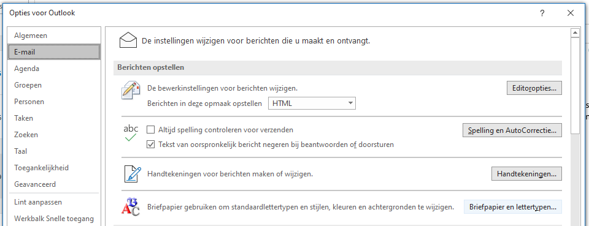Click the pencil-and-paper compose icon
Image resolution: width=589 pixels, height=226 pixels.
point(131,90)
